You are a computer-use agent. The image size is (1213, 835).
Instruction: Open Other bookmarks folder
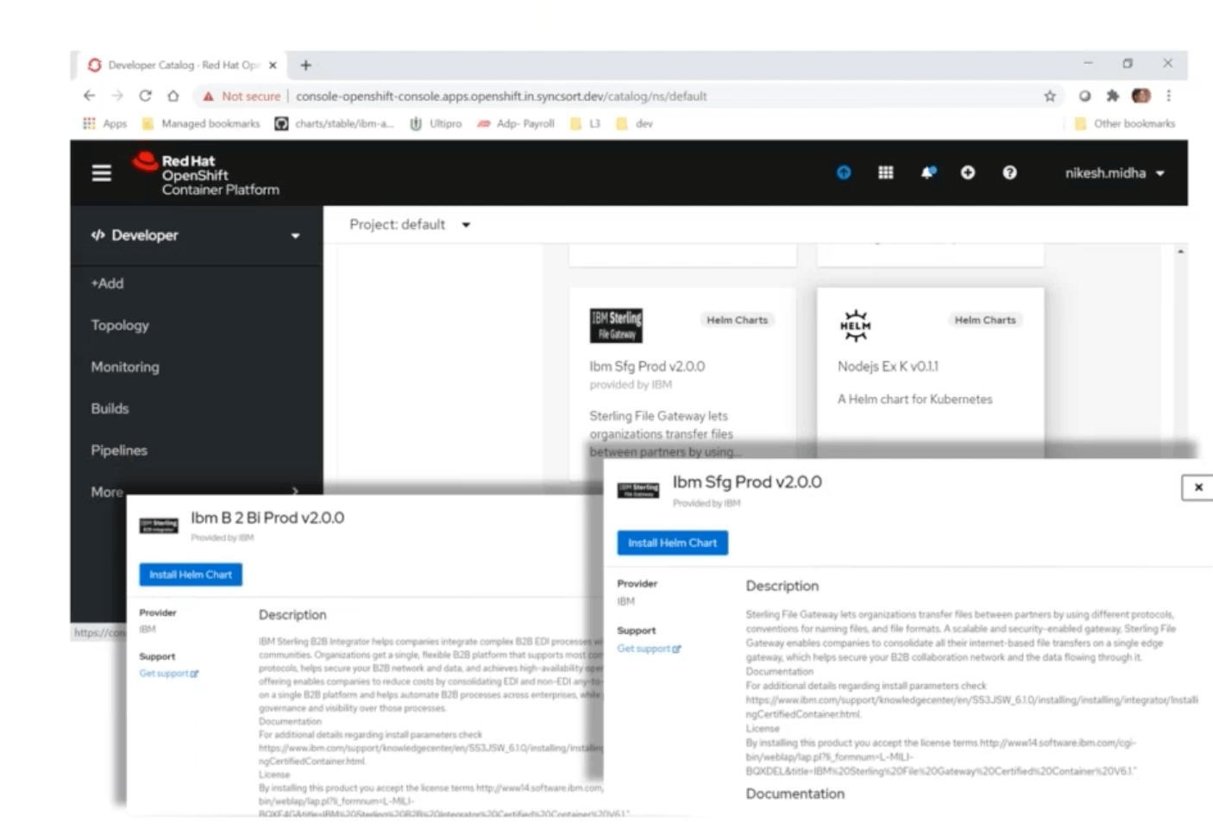(1125, 123)
